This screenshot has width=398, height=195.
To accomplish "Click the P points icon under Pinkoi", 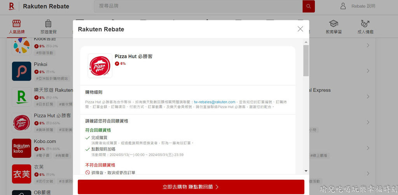I will pos(36,72).
